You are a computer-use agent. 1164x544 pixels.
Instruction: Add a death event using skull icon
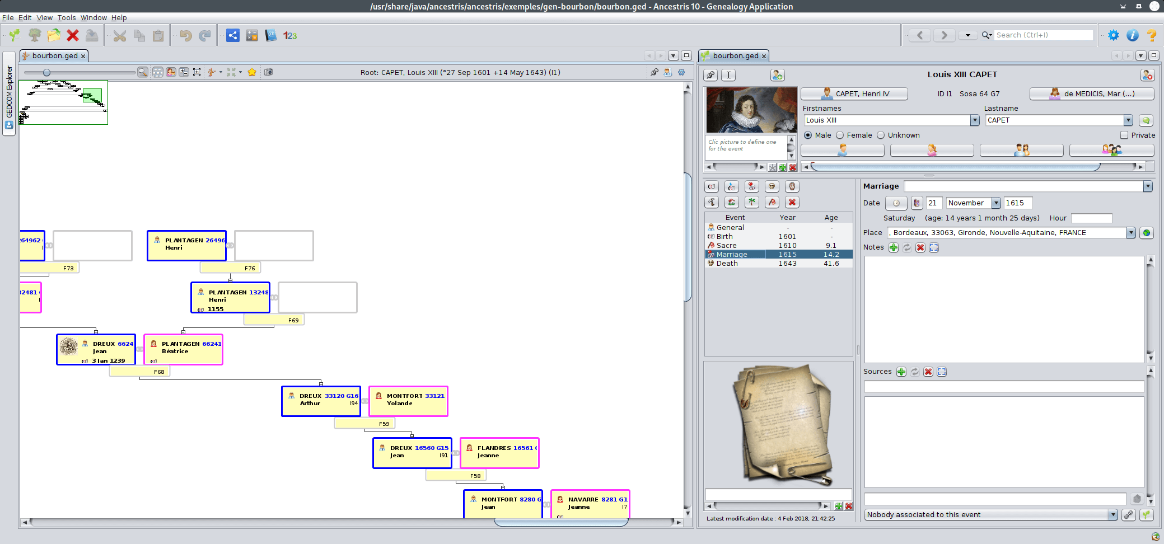point(772,186)
